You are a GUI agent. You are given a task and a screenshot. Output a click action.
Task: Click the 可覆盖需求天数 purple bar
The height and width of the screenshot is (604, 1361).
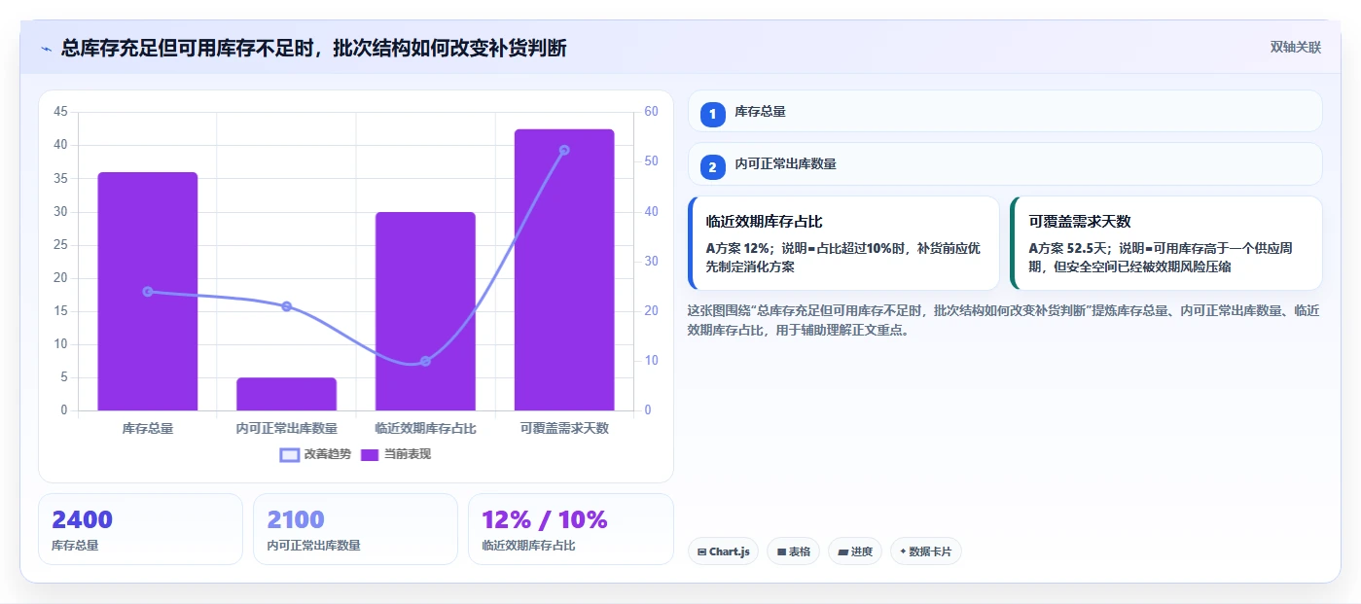point(564,269)
